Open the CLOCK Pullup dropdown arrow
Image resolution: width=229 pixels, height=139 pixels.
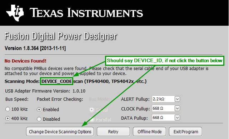(x=177, y=109)
